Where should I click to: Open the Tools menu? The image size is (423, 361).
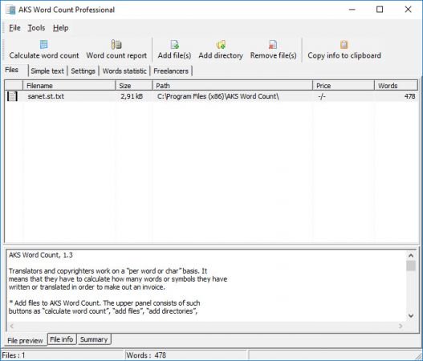coord(36,28)
